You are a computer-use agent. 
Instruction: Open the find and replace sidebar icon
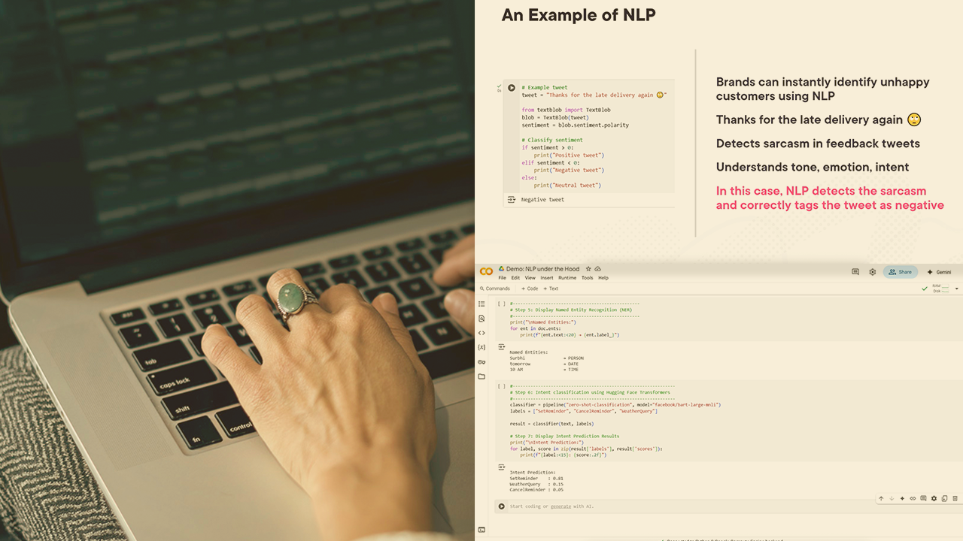(x=481, y=319)
